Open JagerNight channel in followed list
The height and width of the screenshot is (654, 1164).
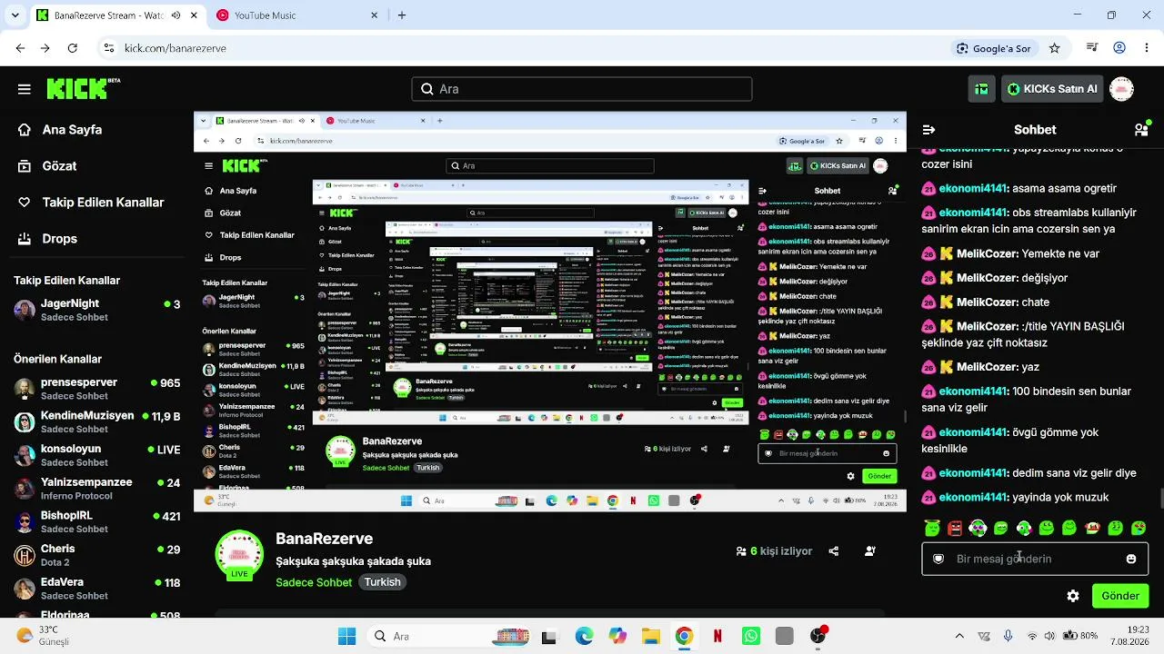click(96, 310)
